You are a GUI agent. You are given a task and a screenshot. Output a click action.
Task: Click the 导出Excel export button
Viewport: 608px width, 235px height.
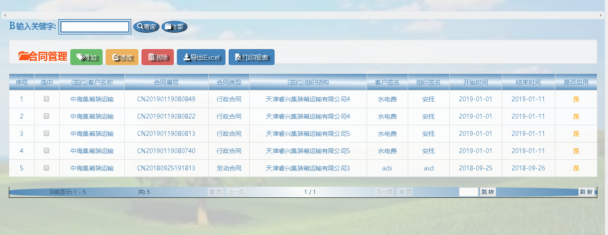point(201,57)
